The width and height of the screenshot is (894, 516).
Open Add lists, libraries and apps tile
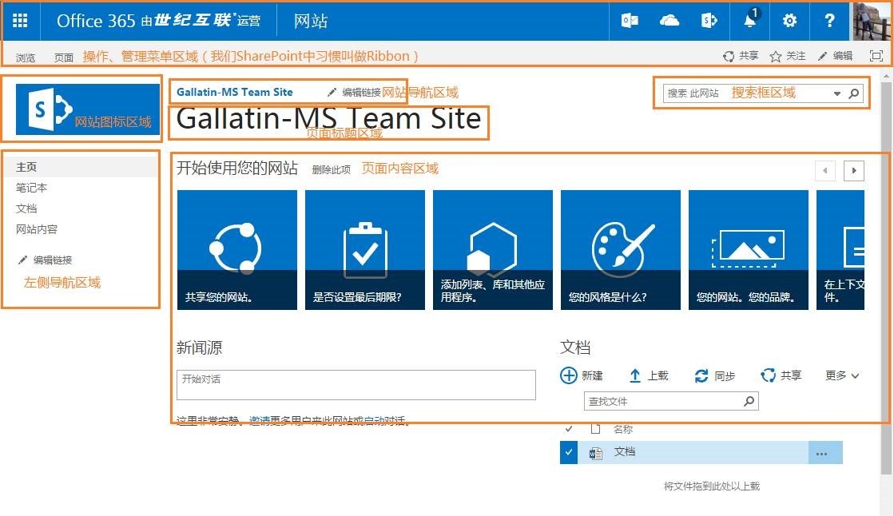pos(493,250)
